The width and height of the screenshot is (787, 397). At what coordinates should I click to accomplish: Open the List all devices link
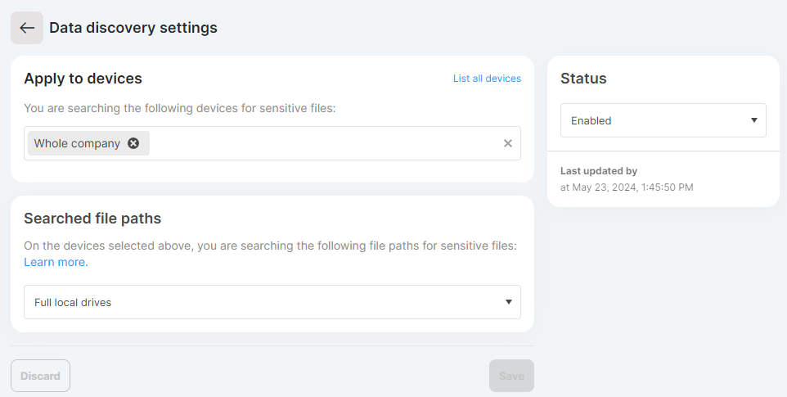click(x=487, y=79)
